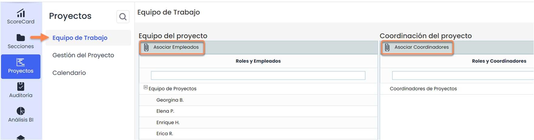
Task: Focus the Roles y Empleados filter field
Action: [x=258, y=75]
